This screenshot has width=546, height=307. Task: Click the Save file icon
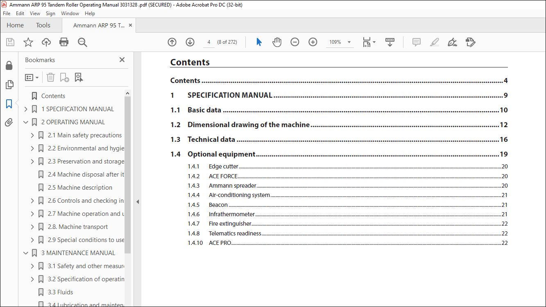(x=10, y=42)
